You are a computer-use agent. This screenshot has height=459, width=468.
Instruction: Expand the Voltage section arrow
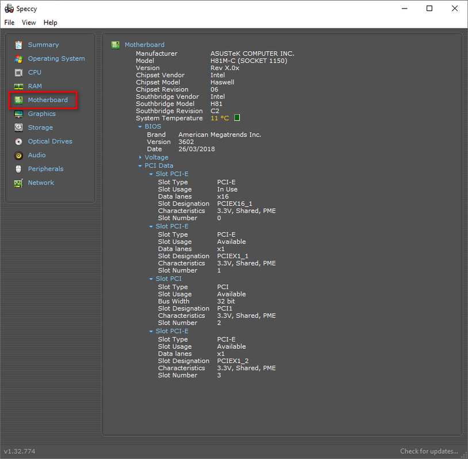click(140, 157)
